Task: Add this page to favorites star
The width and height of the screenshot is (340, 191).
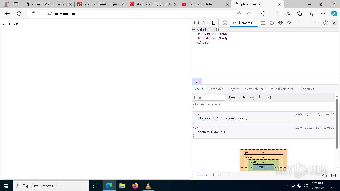Action: pyautogui.click(x=249, y=14)
